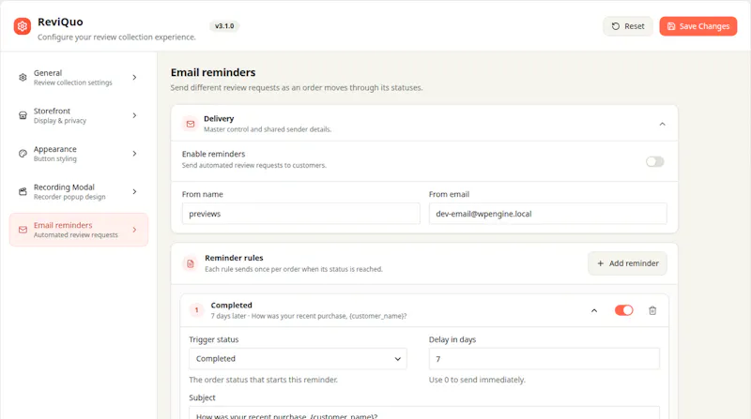
Task: Click the Subject input field
Action: (x=424, y=412)
